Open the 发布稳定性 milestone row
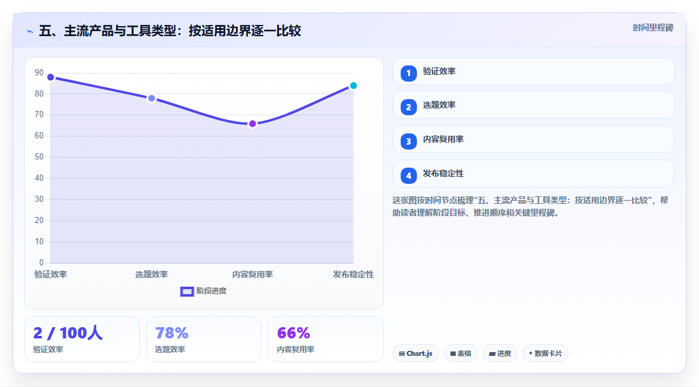The width and height of the screenshot is (699, 387). (533, 174)
